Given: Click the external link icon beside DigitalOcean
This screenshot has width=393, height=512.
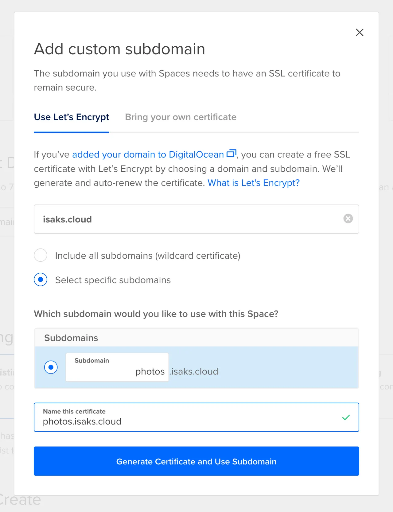Looking at the screenshot, I should [232, 153].
